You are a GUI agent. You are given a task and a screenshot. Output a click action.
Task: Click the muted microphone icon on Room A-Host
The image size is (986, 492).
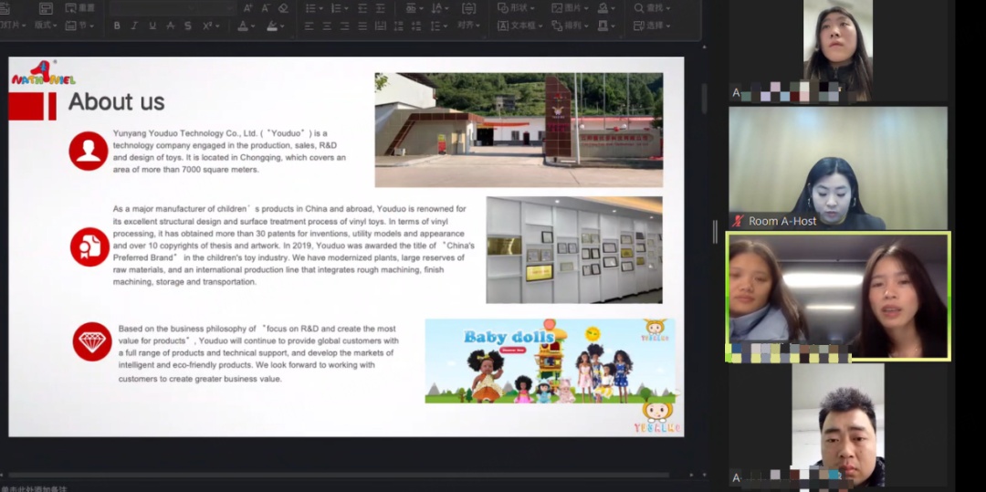click(x=739, y=221)
